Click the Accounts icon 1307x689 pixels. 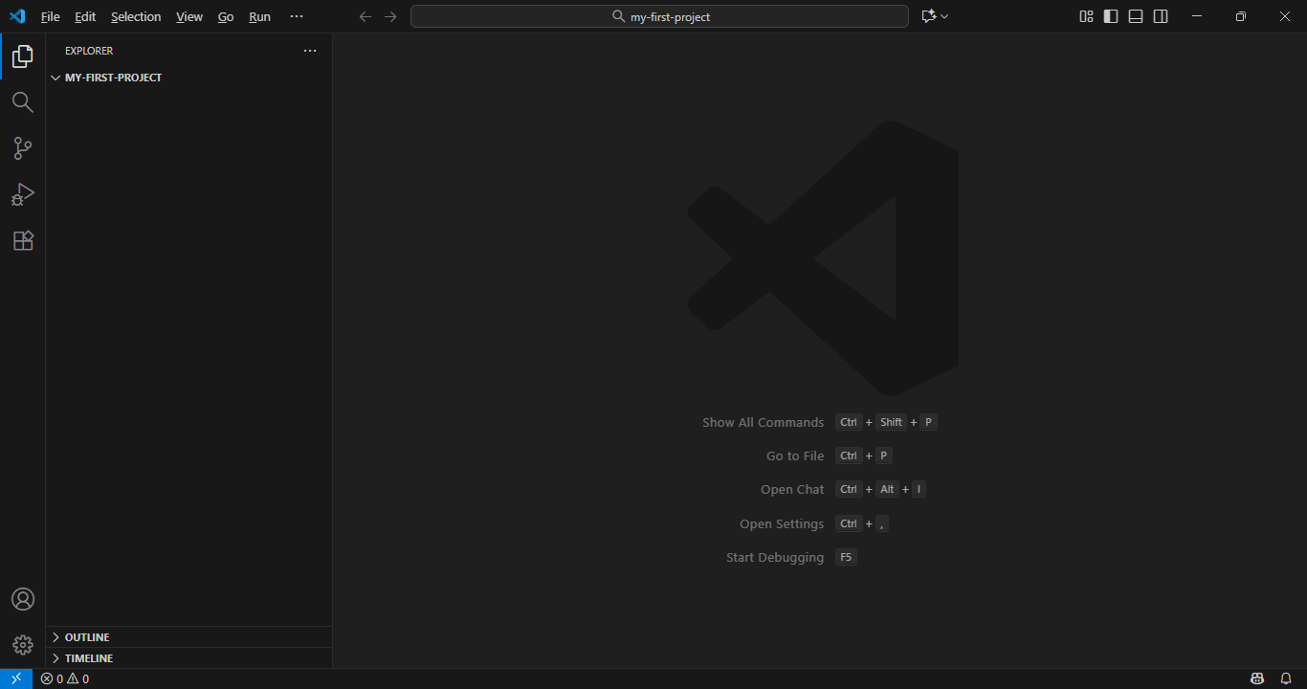[x=22, y=598]
